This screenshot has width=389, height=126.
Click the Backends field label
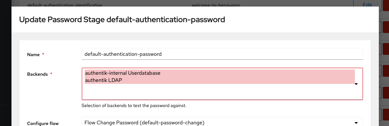[37, 74]
